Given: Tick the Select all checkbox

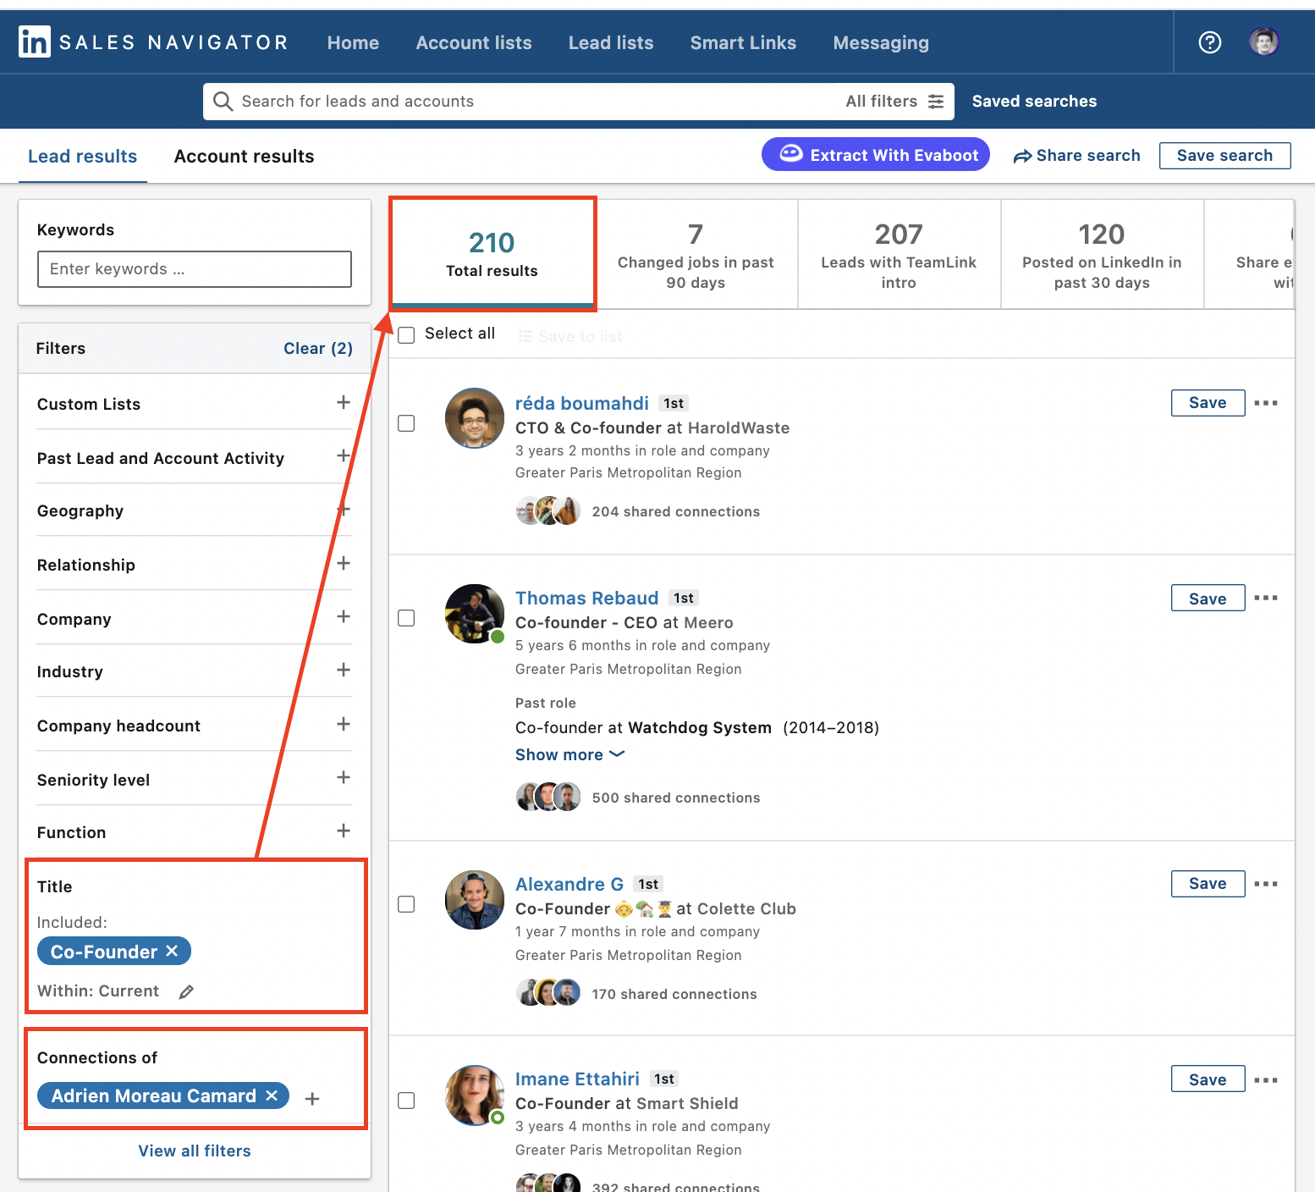Looking at the screenshot, I should [x=406, y=334].
